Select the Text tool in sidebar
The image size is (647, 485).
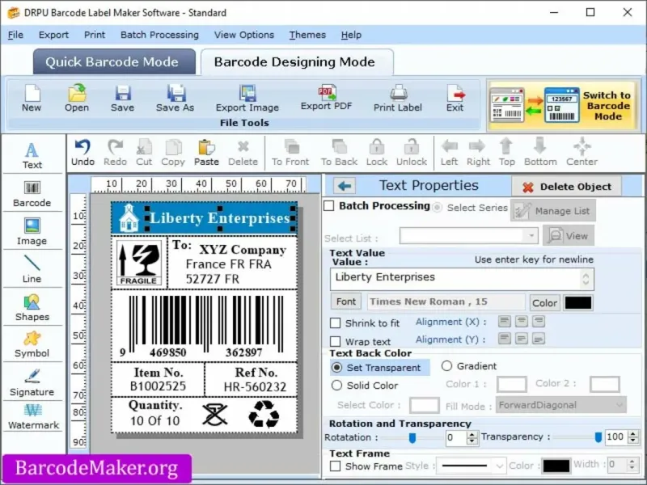[x=32, y=156]
